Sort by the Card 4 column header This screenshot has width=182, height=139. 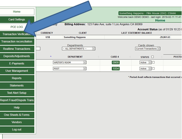115,57
